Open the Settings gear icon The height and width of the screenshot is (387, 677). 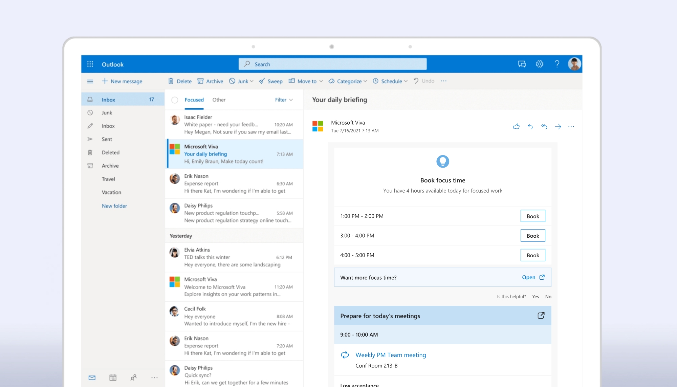(x=540, y=64)
